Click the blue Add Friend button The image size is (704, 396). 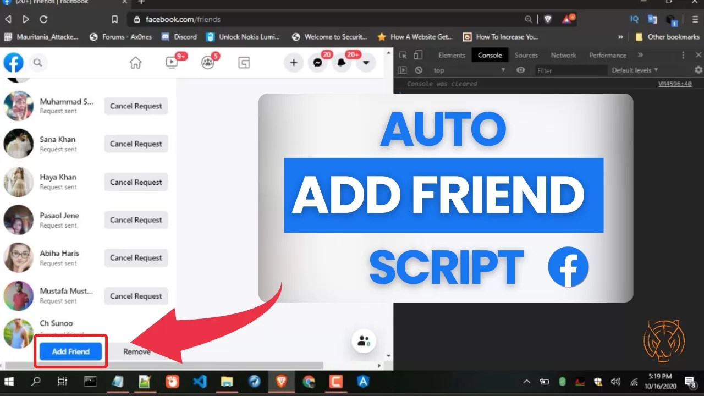(70, 351)
